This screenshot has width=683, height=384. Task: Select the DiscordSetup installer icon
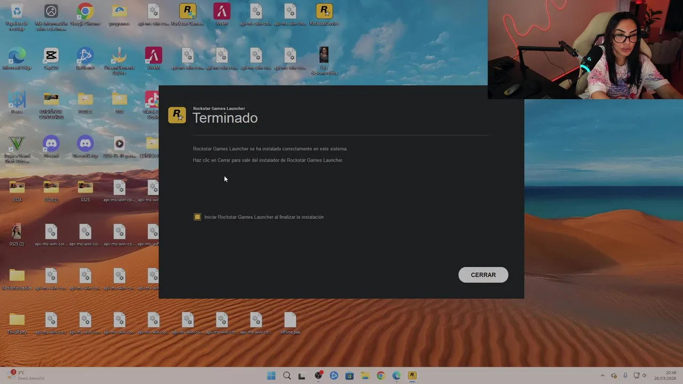85,147
